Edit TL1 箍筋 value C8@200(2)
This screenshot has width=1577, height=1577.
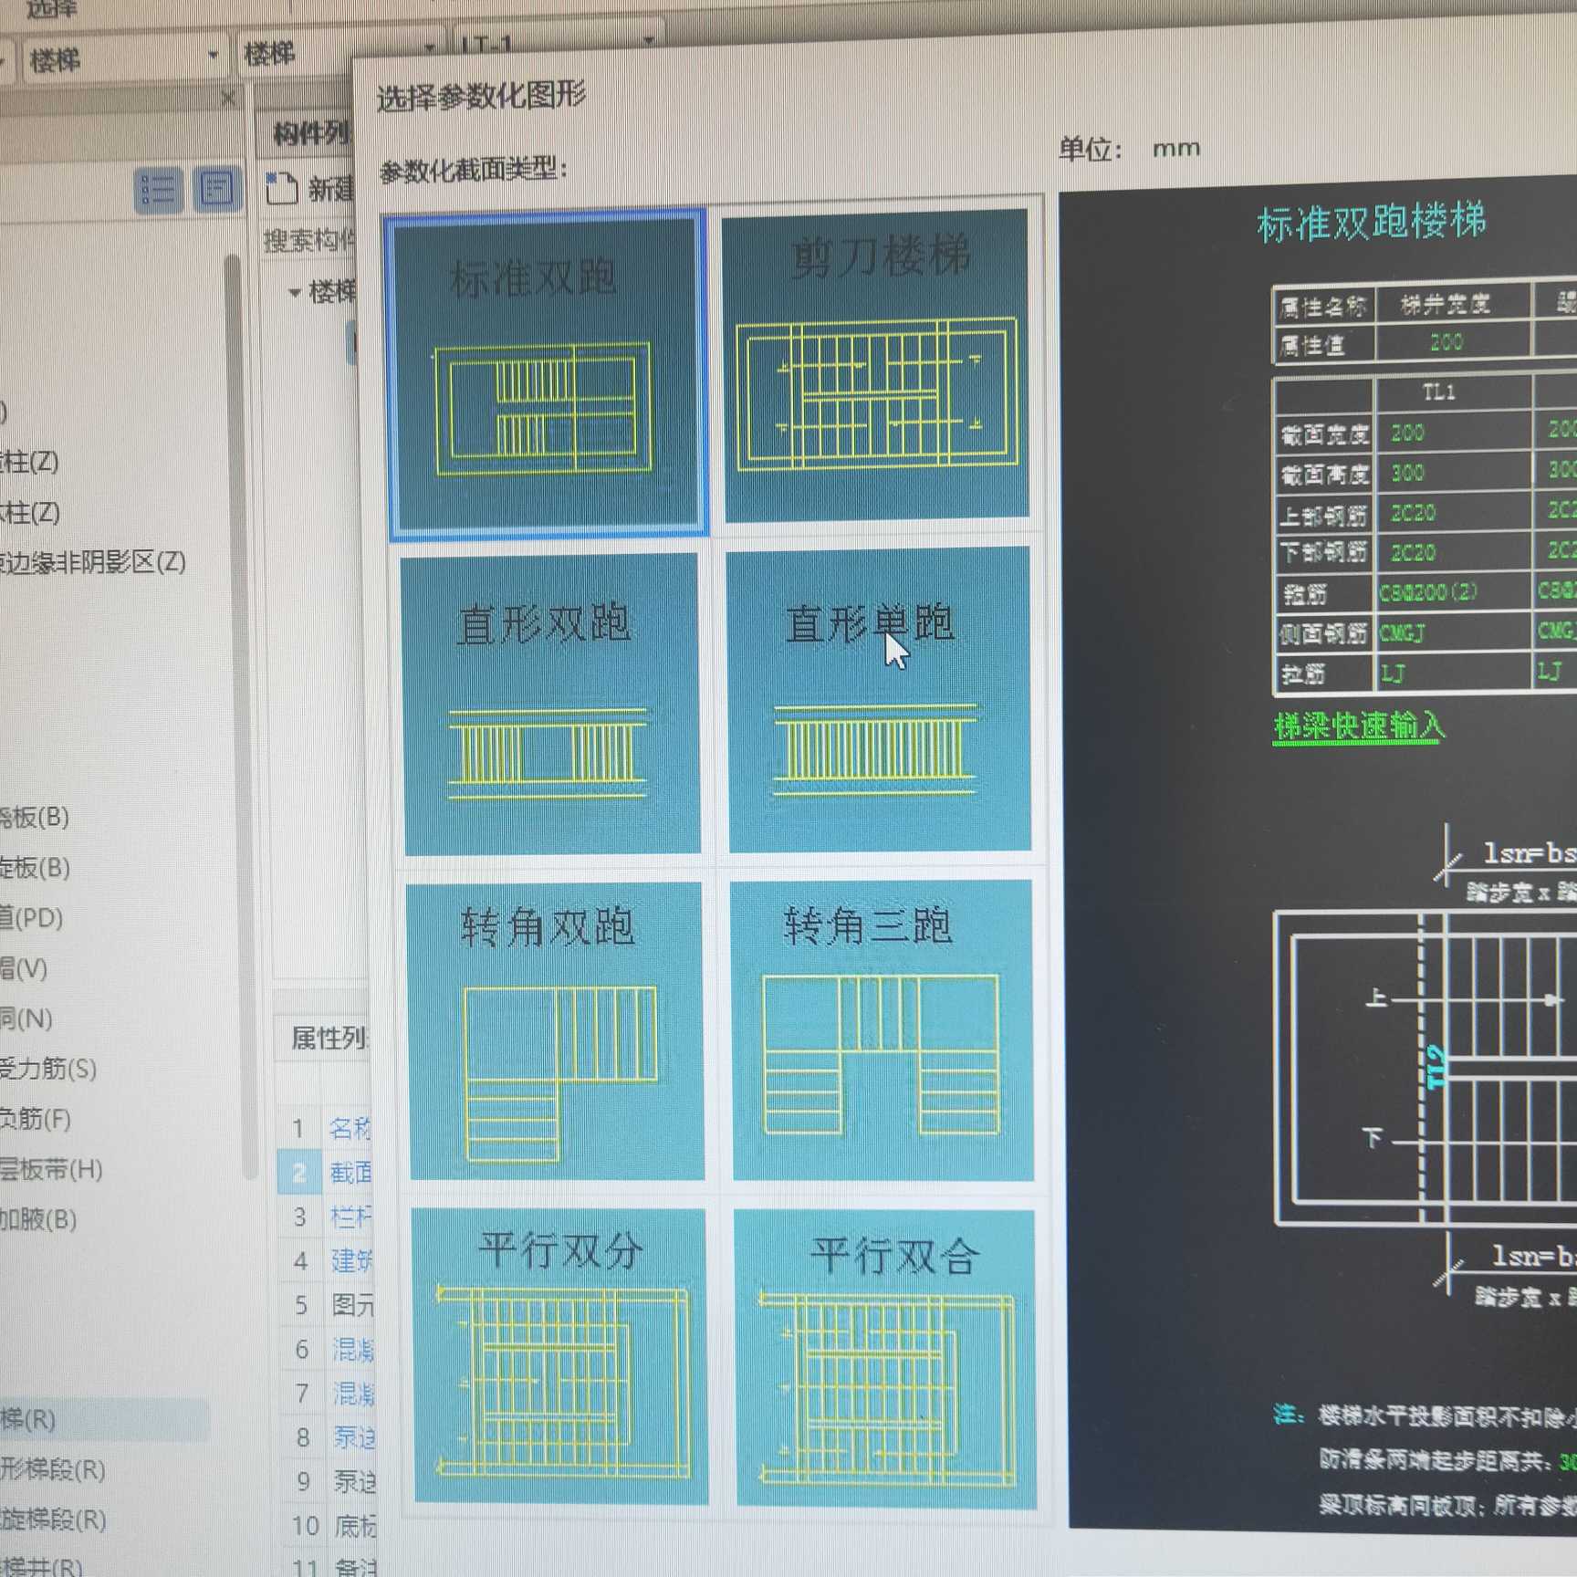(1429, 592)
